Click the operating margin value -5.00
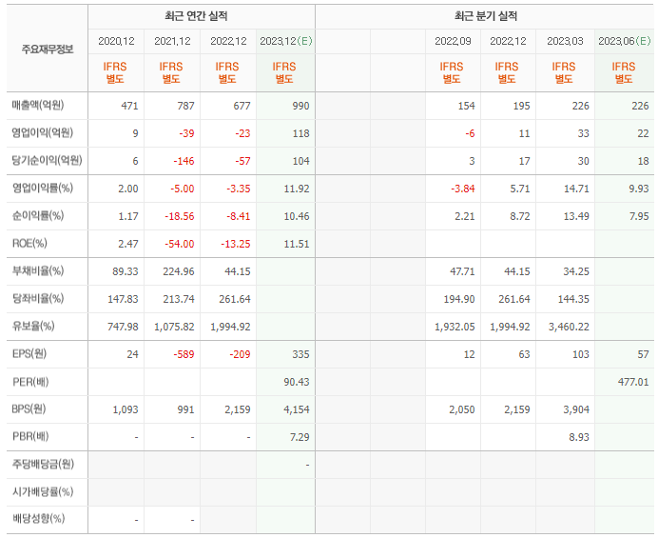This screenshot has height=538, width=658. click(x=183, y=189)
